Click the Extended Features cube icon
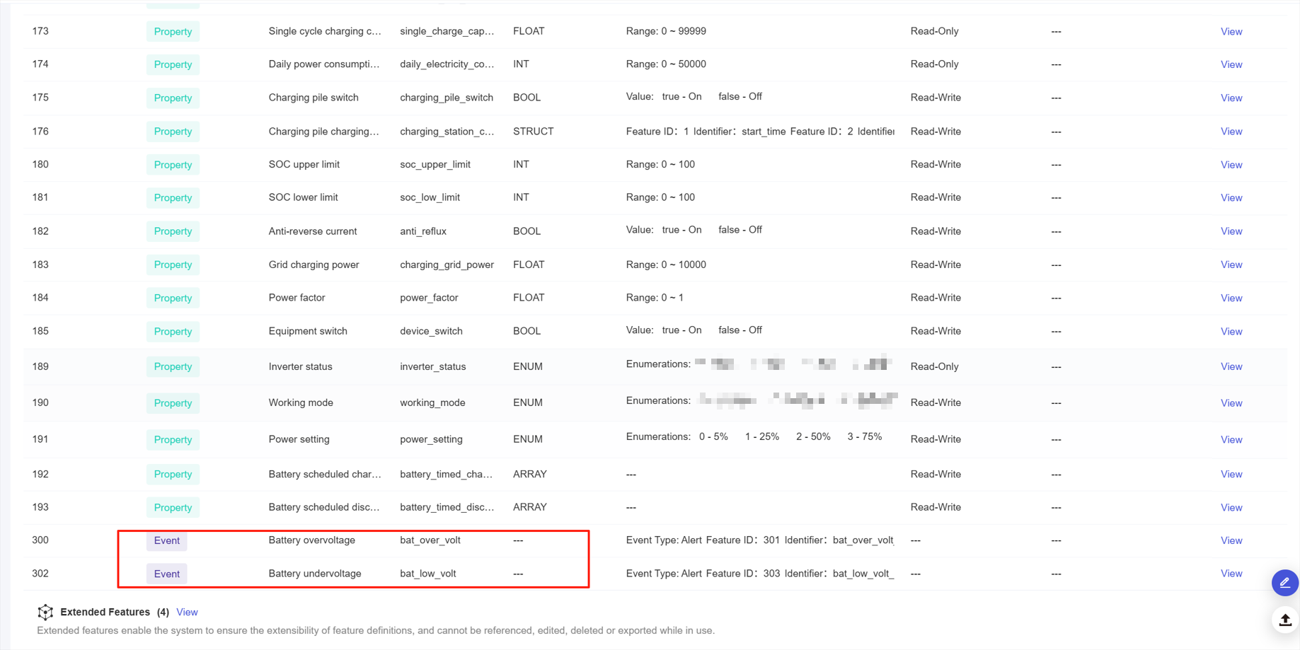The height and width of the screenshot is (650, 1300). pyautogui.click(x=45, y=612)
